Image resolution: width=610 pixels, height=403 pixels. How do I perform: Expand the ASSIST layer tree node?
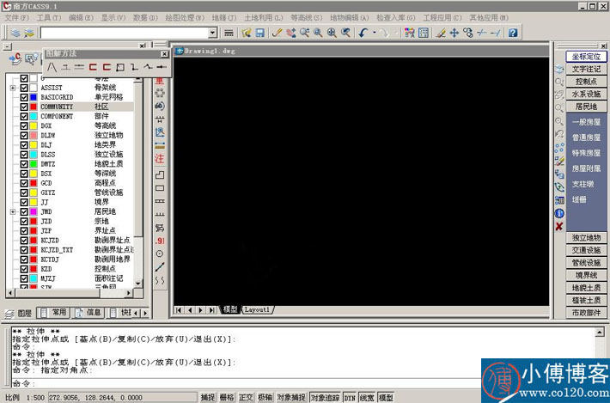[13, 88]
